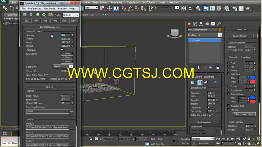Enable the Smoke channel checkbox

coord(228,70)
